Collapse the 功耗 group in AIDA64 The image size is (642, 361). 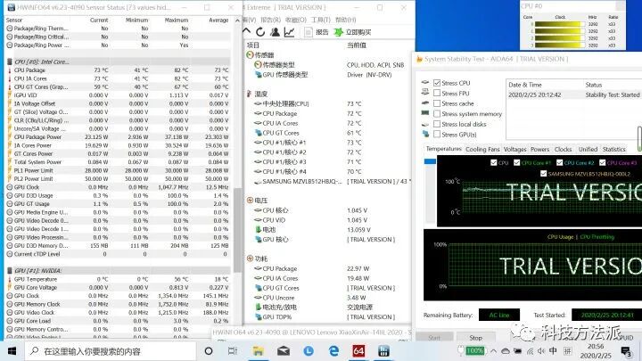click(250, 258)
